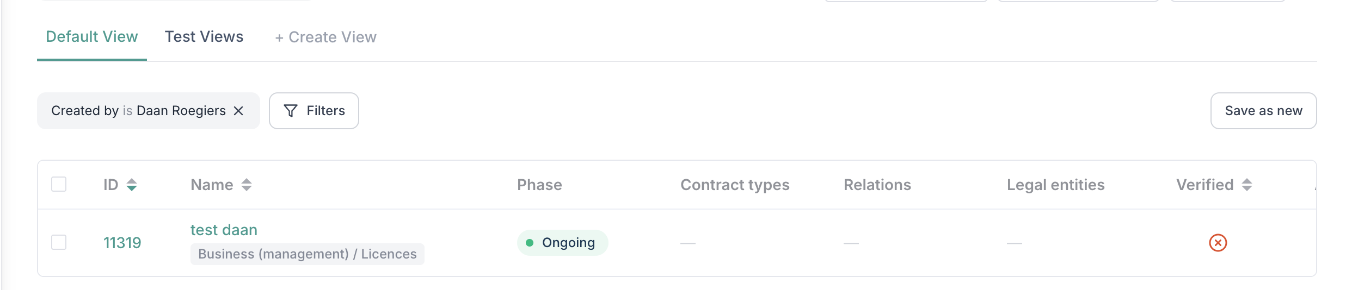This screenshot has width=1352, height=290.
Task: Open the Test Views tab
Action: 204,37
